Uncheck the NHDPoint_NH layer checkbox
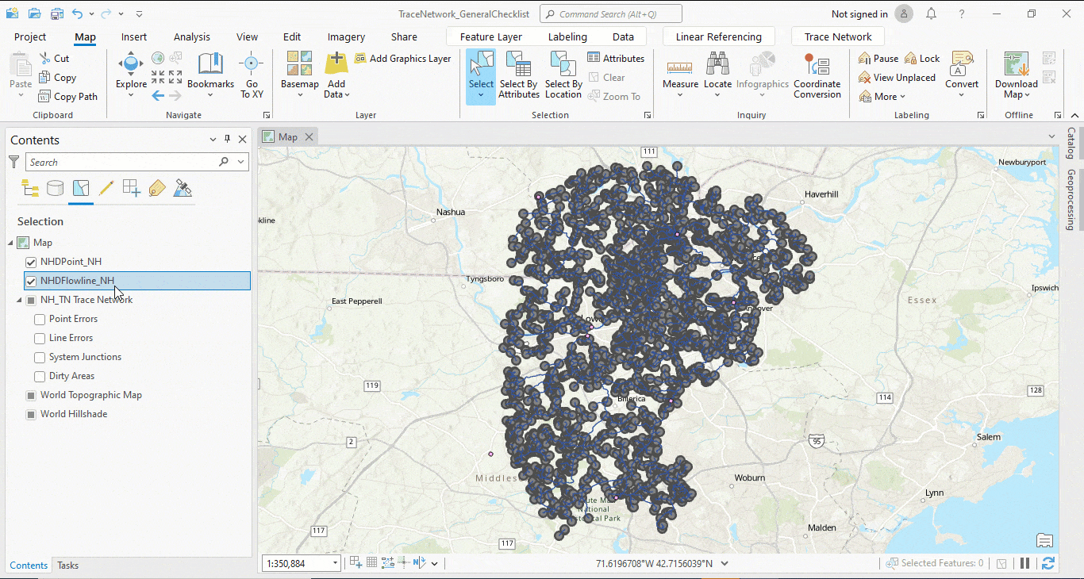Viewport: 1084px width, 579px height. coord(32,262)
